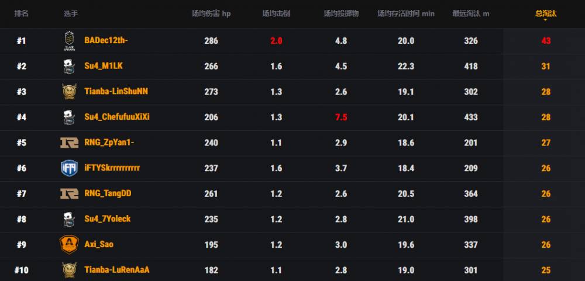
Task: Click the RNG logo beside RNG_ZpYan1-
Action: (x=69, y=143)
